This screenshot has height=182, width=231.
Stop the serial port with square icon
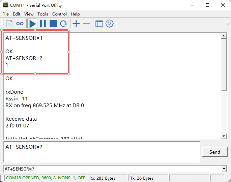[x=53, y=24]
